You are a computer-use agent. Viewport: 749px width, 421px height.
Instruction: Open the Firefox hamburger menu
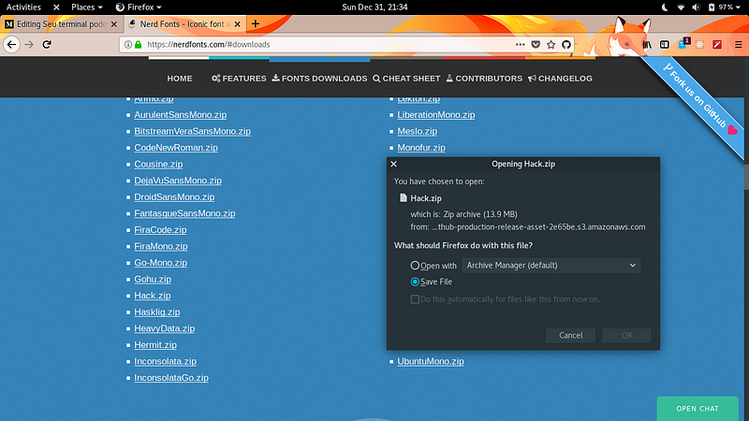pos(739,44)
